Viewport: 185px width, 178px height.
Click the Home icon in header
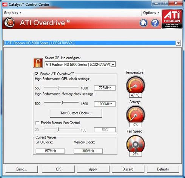[143, 23]
